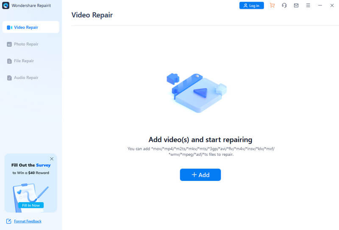Viewport: 339px width, 230px height.
Task: Open the hamburger menu
Action: click(x=308, y=6)
